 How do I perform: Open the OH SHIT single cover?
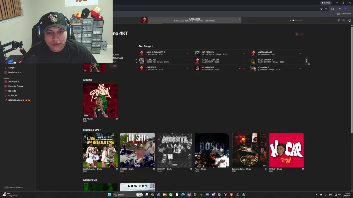pos(137,150)
